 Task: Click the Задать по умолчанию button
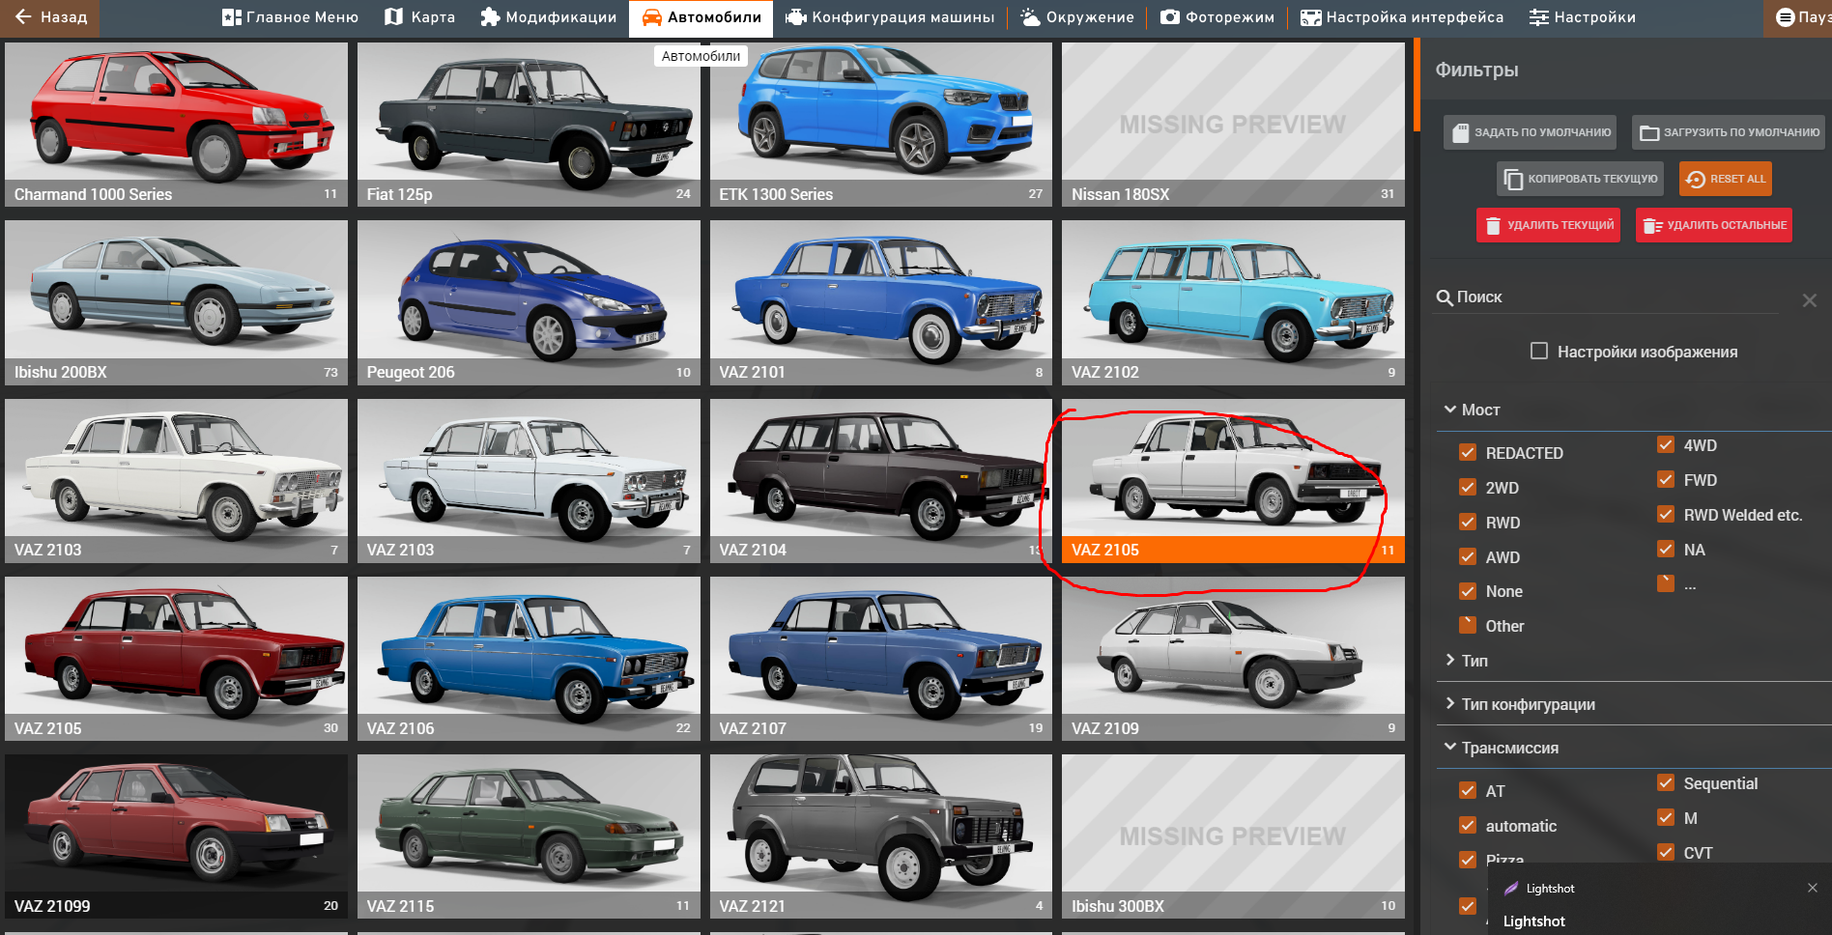(x=1531, y=132)
